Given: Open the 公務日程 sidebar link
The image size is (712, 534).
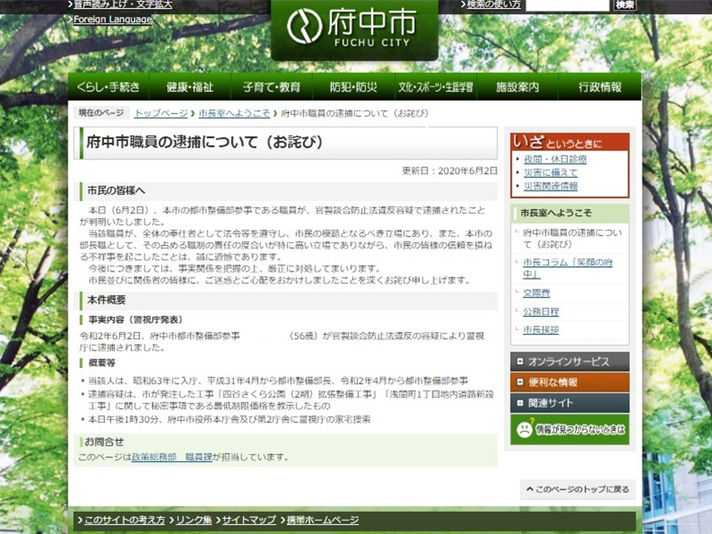Looking at the screenshot, I should point(541,311).
